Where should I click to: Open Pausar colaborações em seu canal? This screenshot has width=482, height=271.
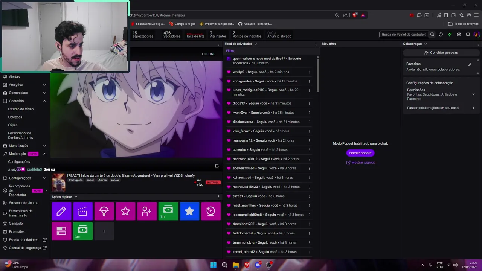[441, 108]
